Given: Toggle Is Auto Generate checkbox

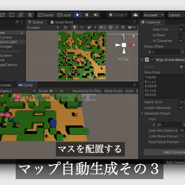Looking at the screenshot, I should 181,107.
